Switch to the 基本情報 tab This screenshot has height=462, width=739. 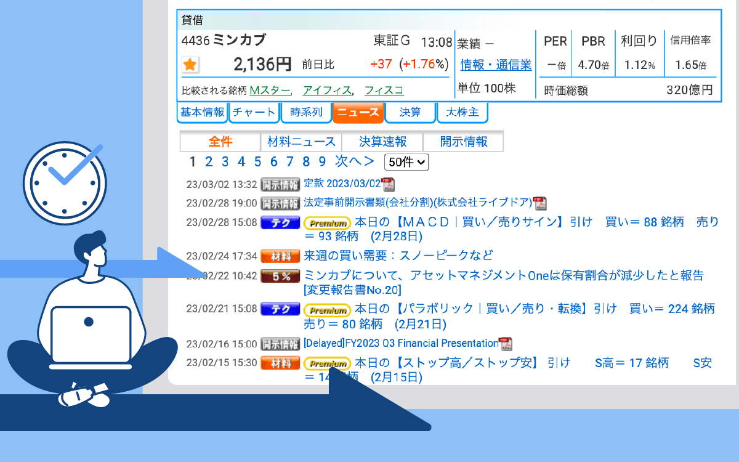[202, 112]
